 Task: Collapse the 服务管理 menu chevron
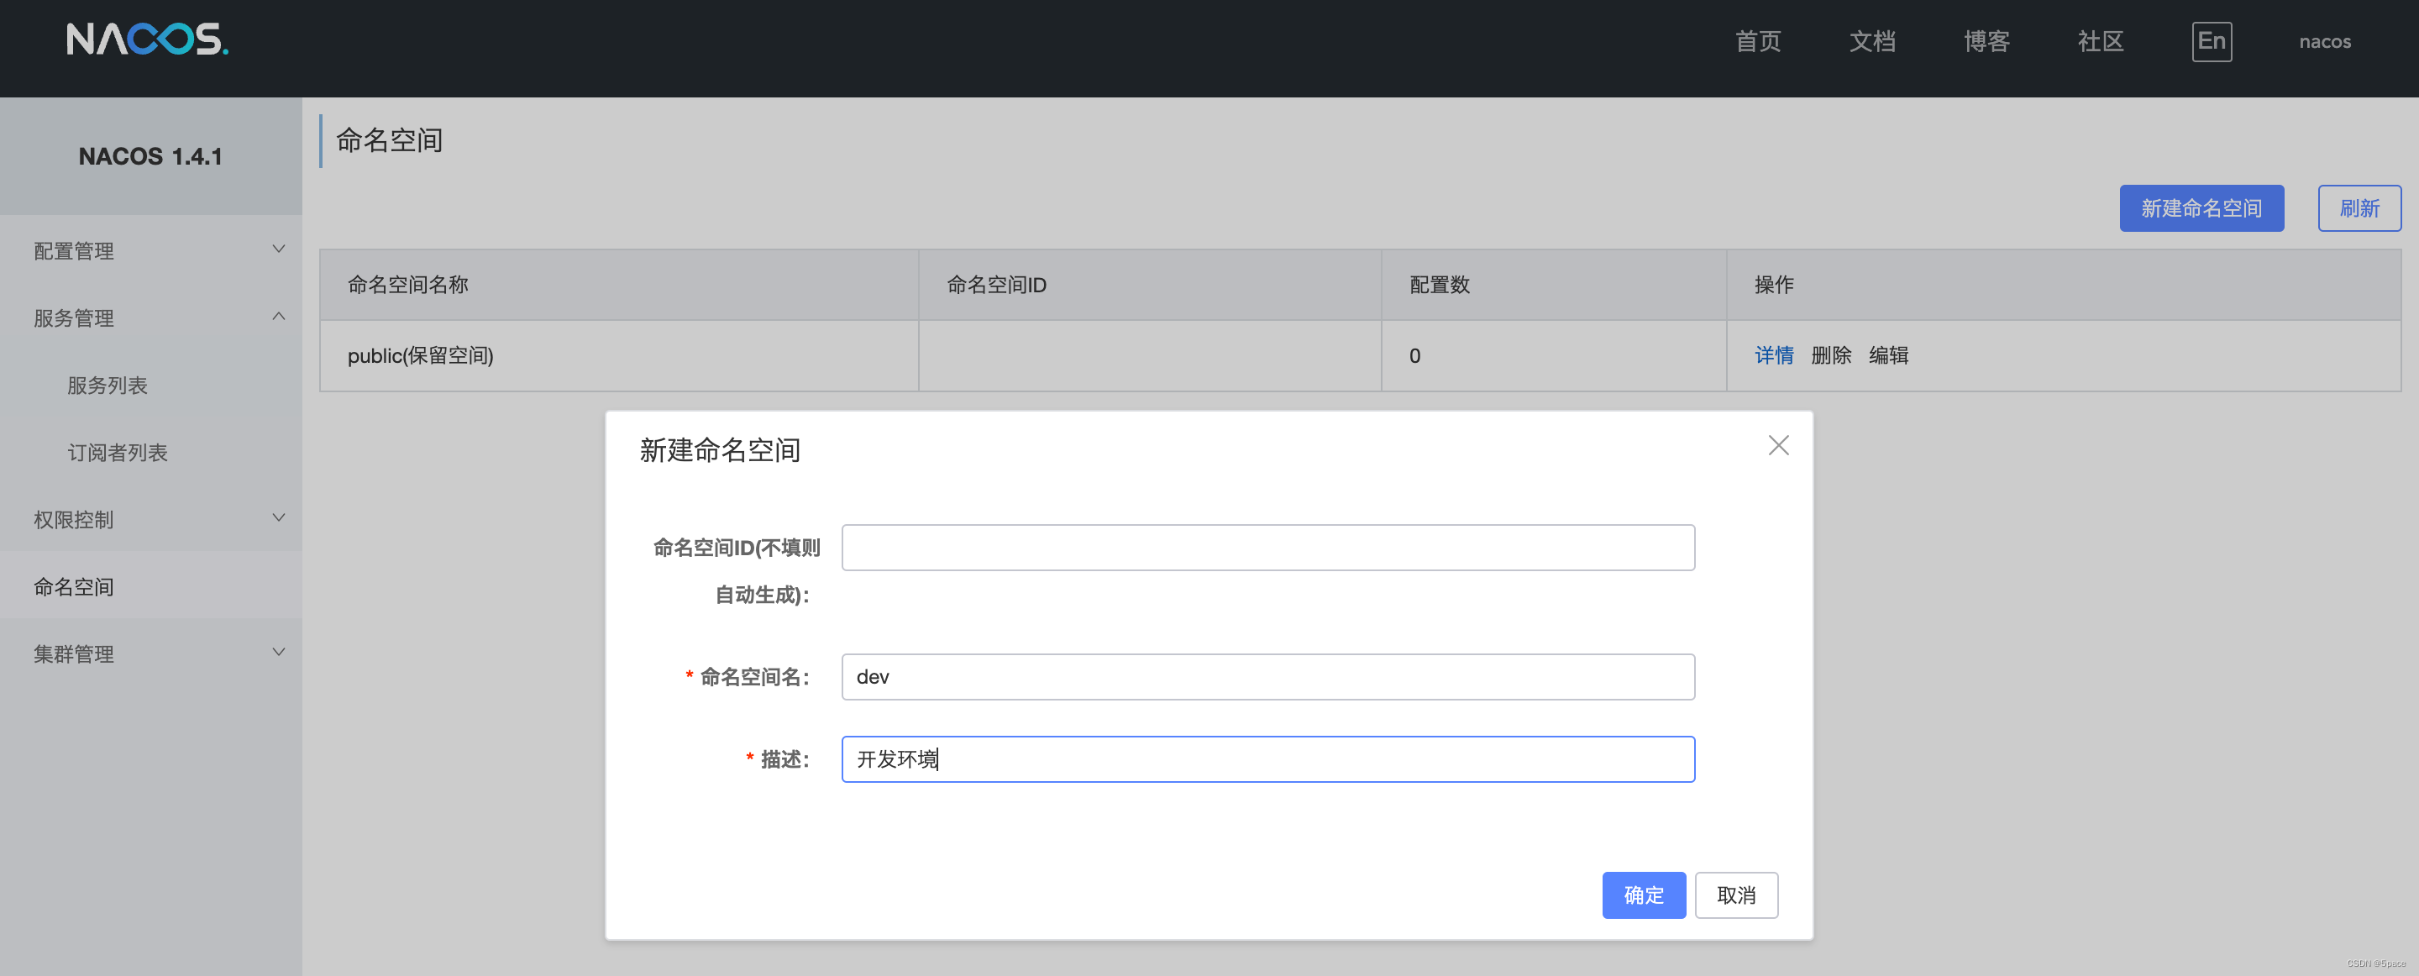tap(278, 317)
